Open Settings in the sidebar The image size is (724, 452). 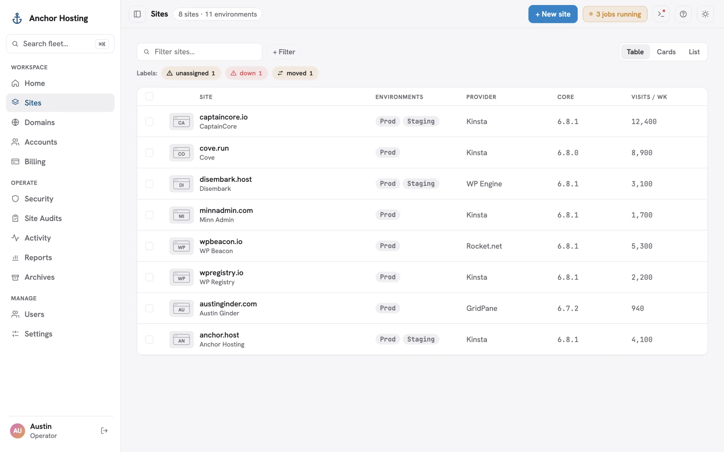pos(60,333)
